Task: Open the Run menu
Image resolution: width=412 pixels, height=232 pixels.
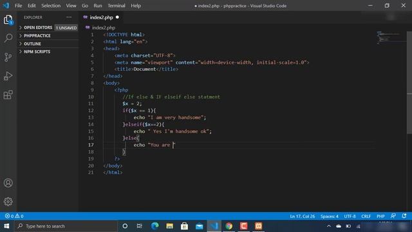Action: pyautogui.click(x=98, y=6)
